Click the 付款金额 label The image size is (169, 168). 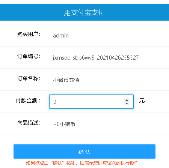click(x=28, y=100)
